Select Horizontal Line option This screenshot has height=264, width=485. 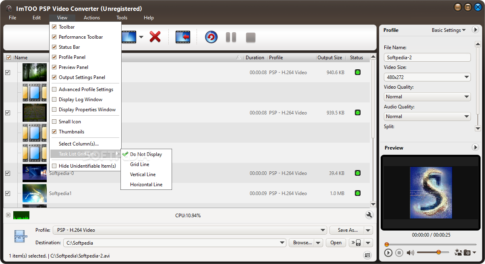pos(146,185)
